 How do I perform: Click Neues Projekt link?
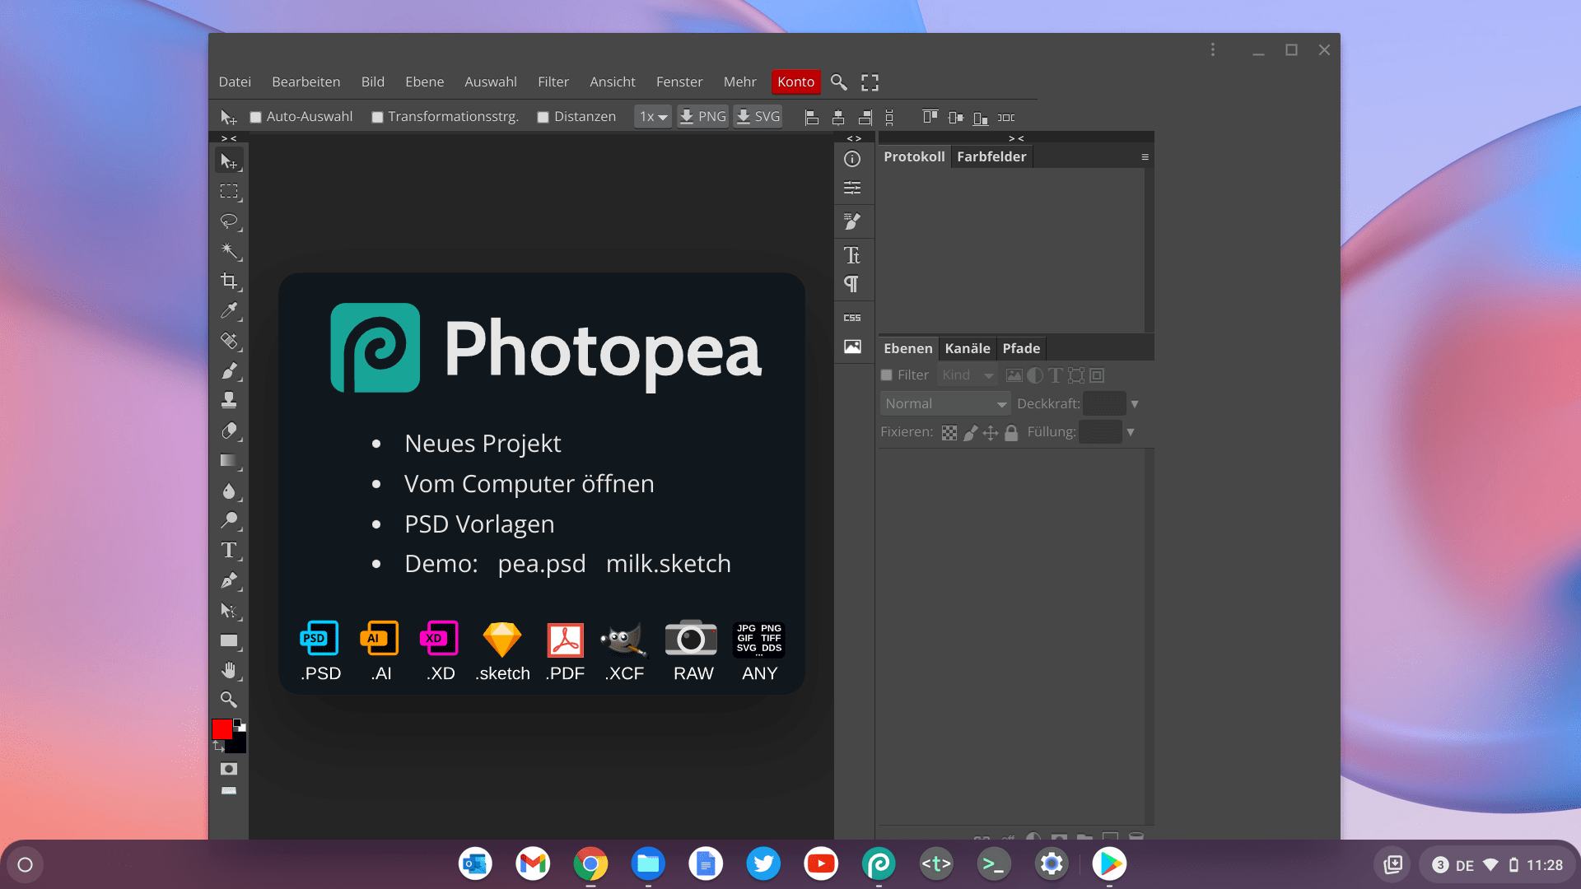pyautogui.click(x=483, y=444)
